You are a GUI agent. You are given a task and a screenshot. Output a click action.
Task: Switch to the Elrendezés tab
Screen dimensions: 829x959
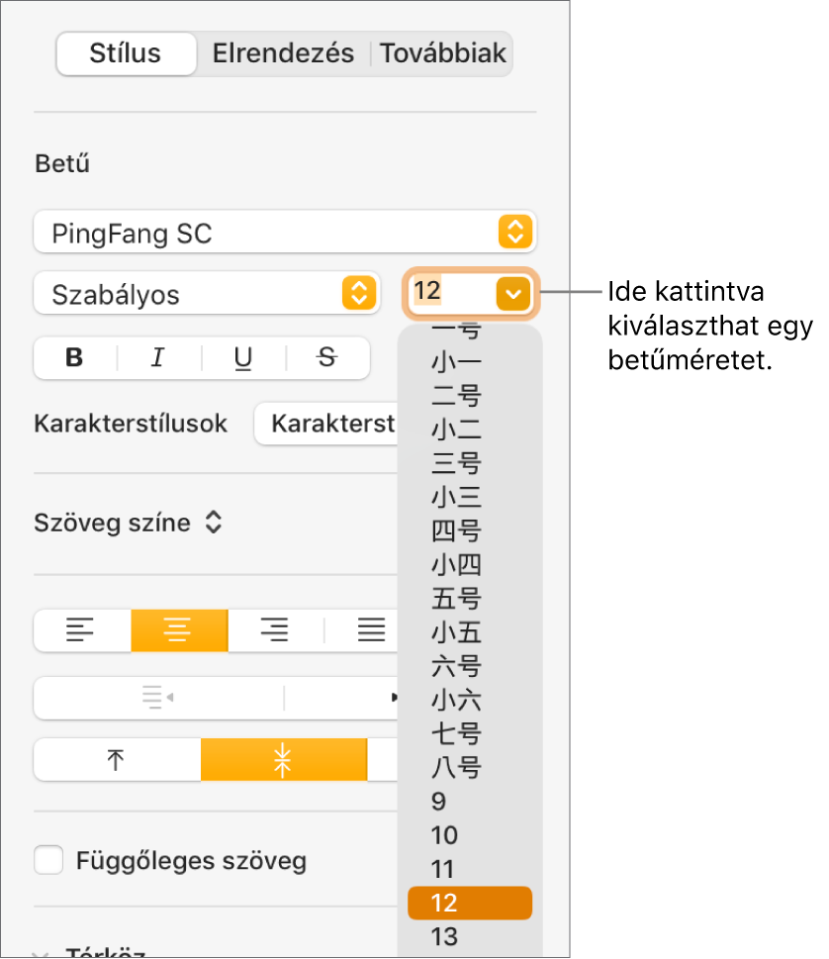coord(283,53)
